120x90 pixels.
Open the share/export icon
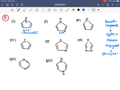(x=22, y=5)
